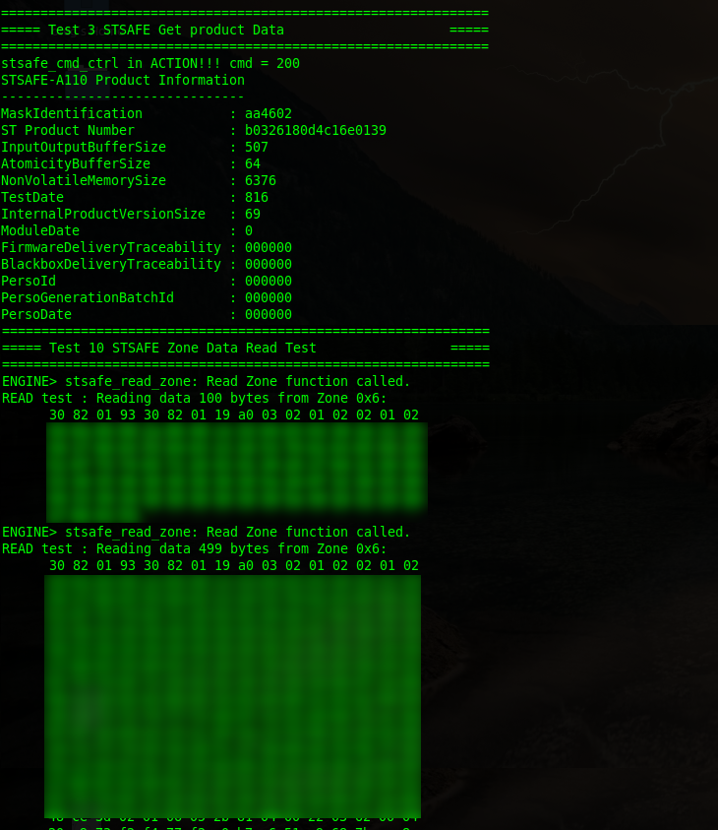Image resolution: width=718 pixels, height=830 pixels.
Task: Select ModuleDate value 0
Action: [249, 231]
